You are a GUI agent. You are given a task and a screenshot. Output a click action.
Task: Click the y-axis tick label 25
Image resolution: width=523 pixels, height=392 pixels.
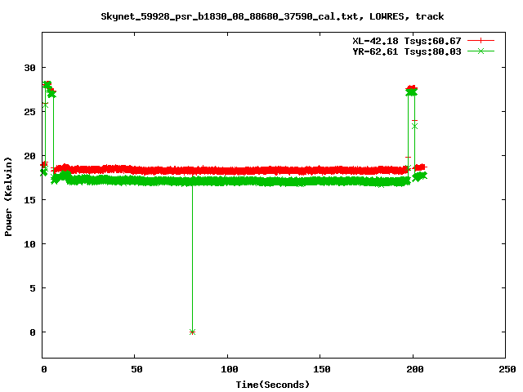point(29,112)
